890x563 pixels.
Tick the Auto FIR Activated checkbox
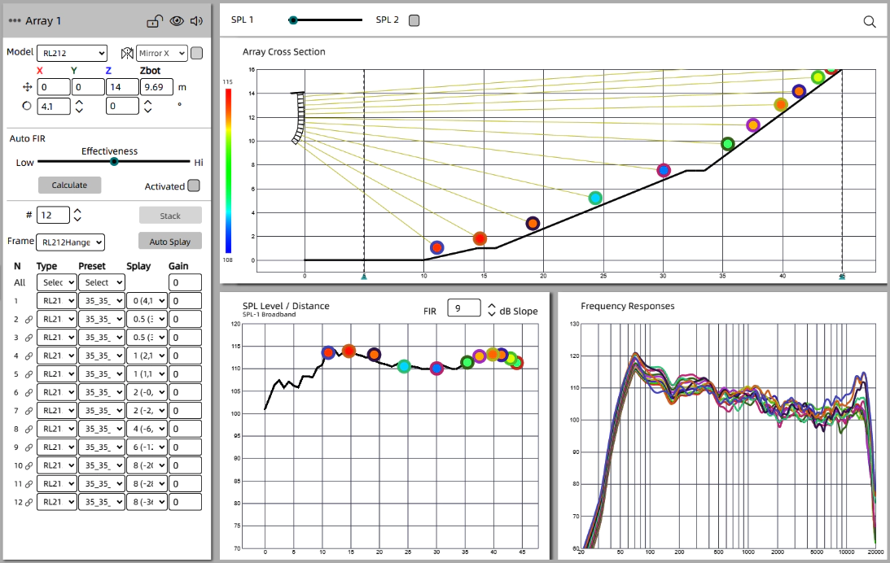(194, 185)
